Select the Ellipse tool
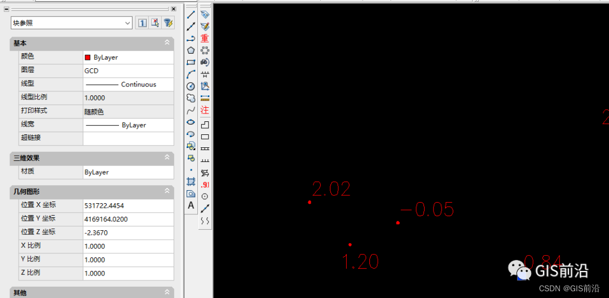The image size is (609, 298). pos(191,122)
